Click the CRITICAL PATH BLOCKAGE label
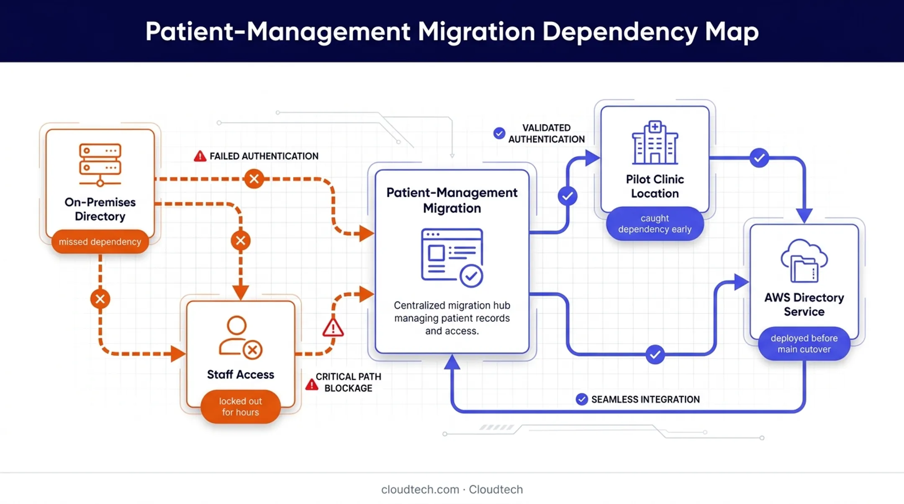 click(348, 382)
